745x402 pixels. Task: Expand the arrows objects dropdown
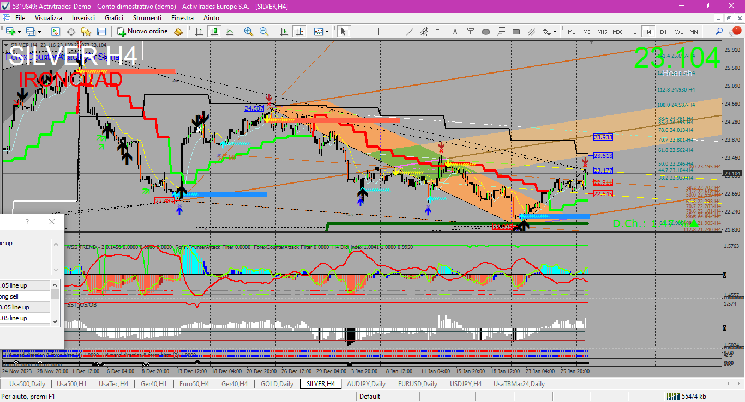[x=555, y=32]
